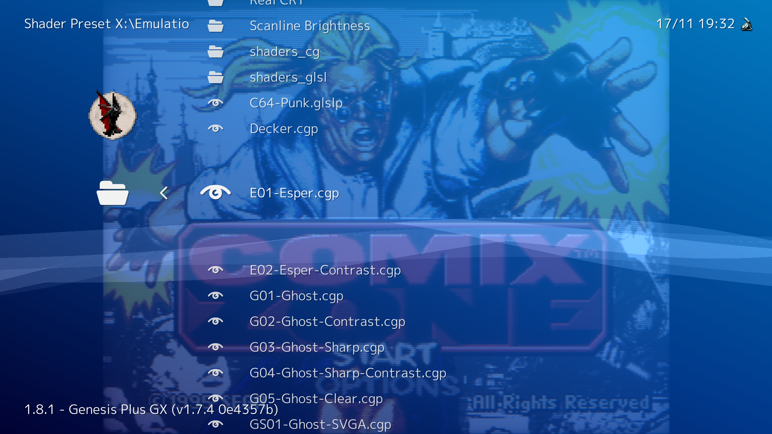Click the eye icon beside E02-Esper-Contrast.cgp

216,270
